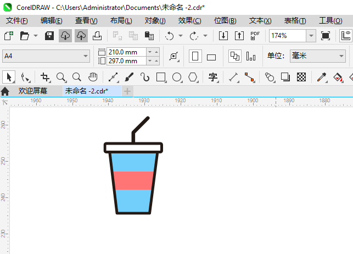Click the page height 297.0 mm field
The image size is (353, 254).
coord(126,61)
